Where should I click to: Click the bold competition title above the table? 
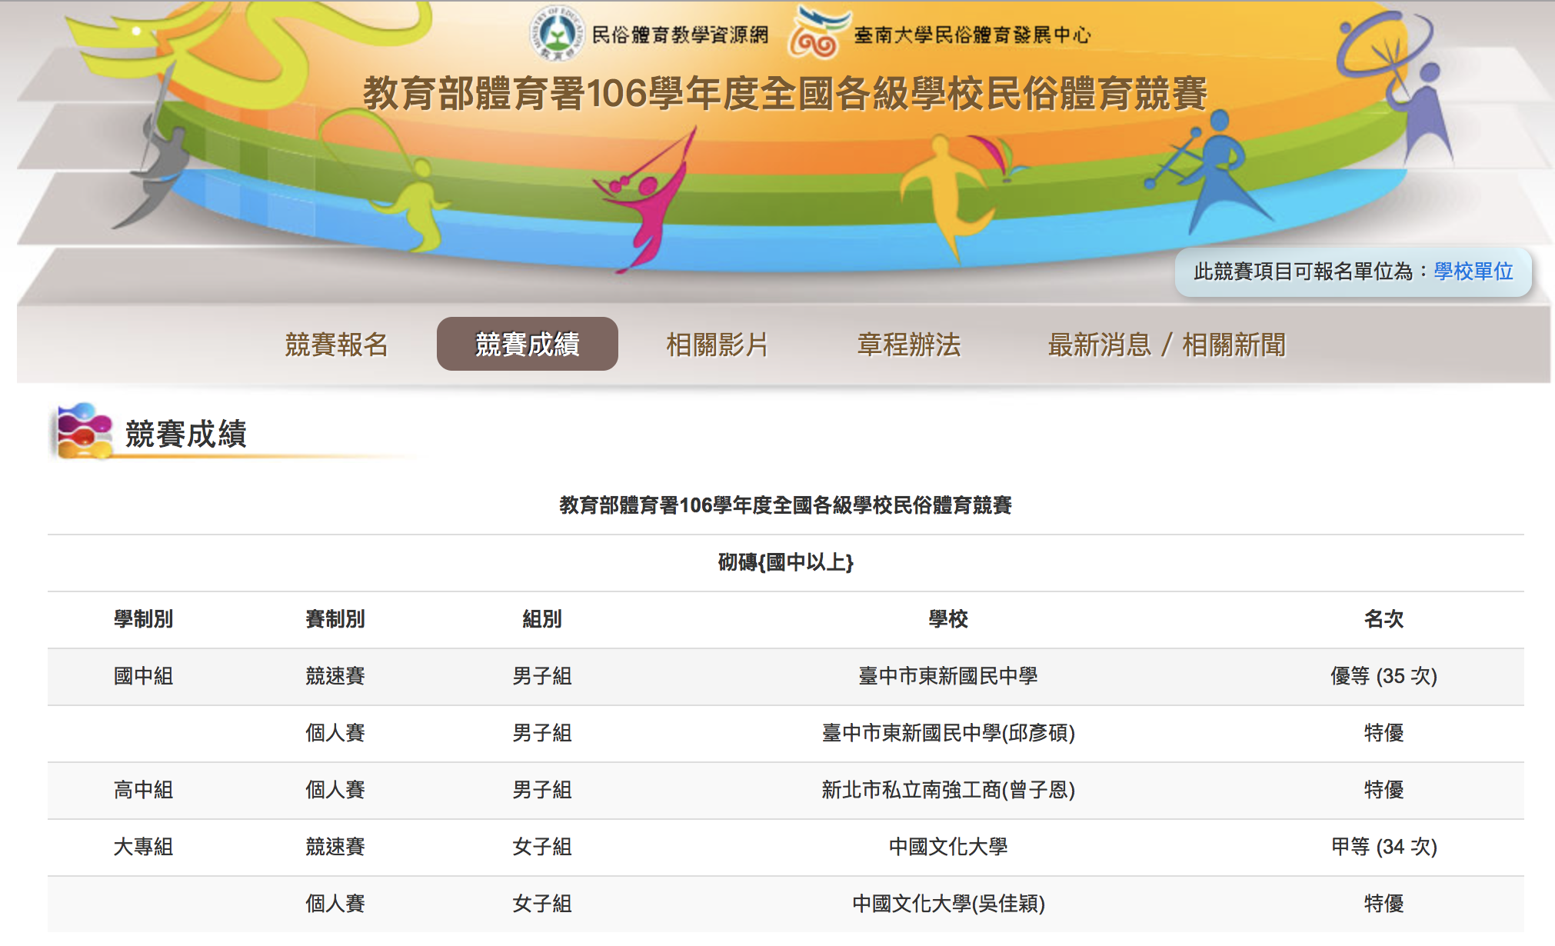[x=785, y=505]
